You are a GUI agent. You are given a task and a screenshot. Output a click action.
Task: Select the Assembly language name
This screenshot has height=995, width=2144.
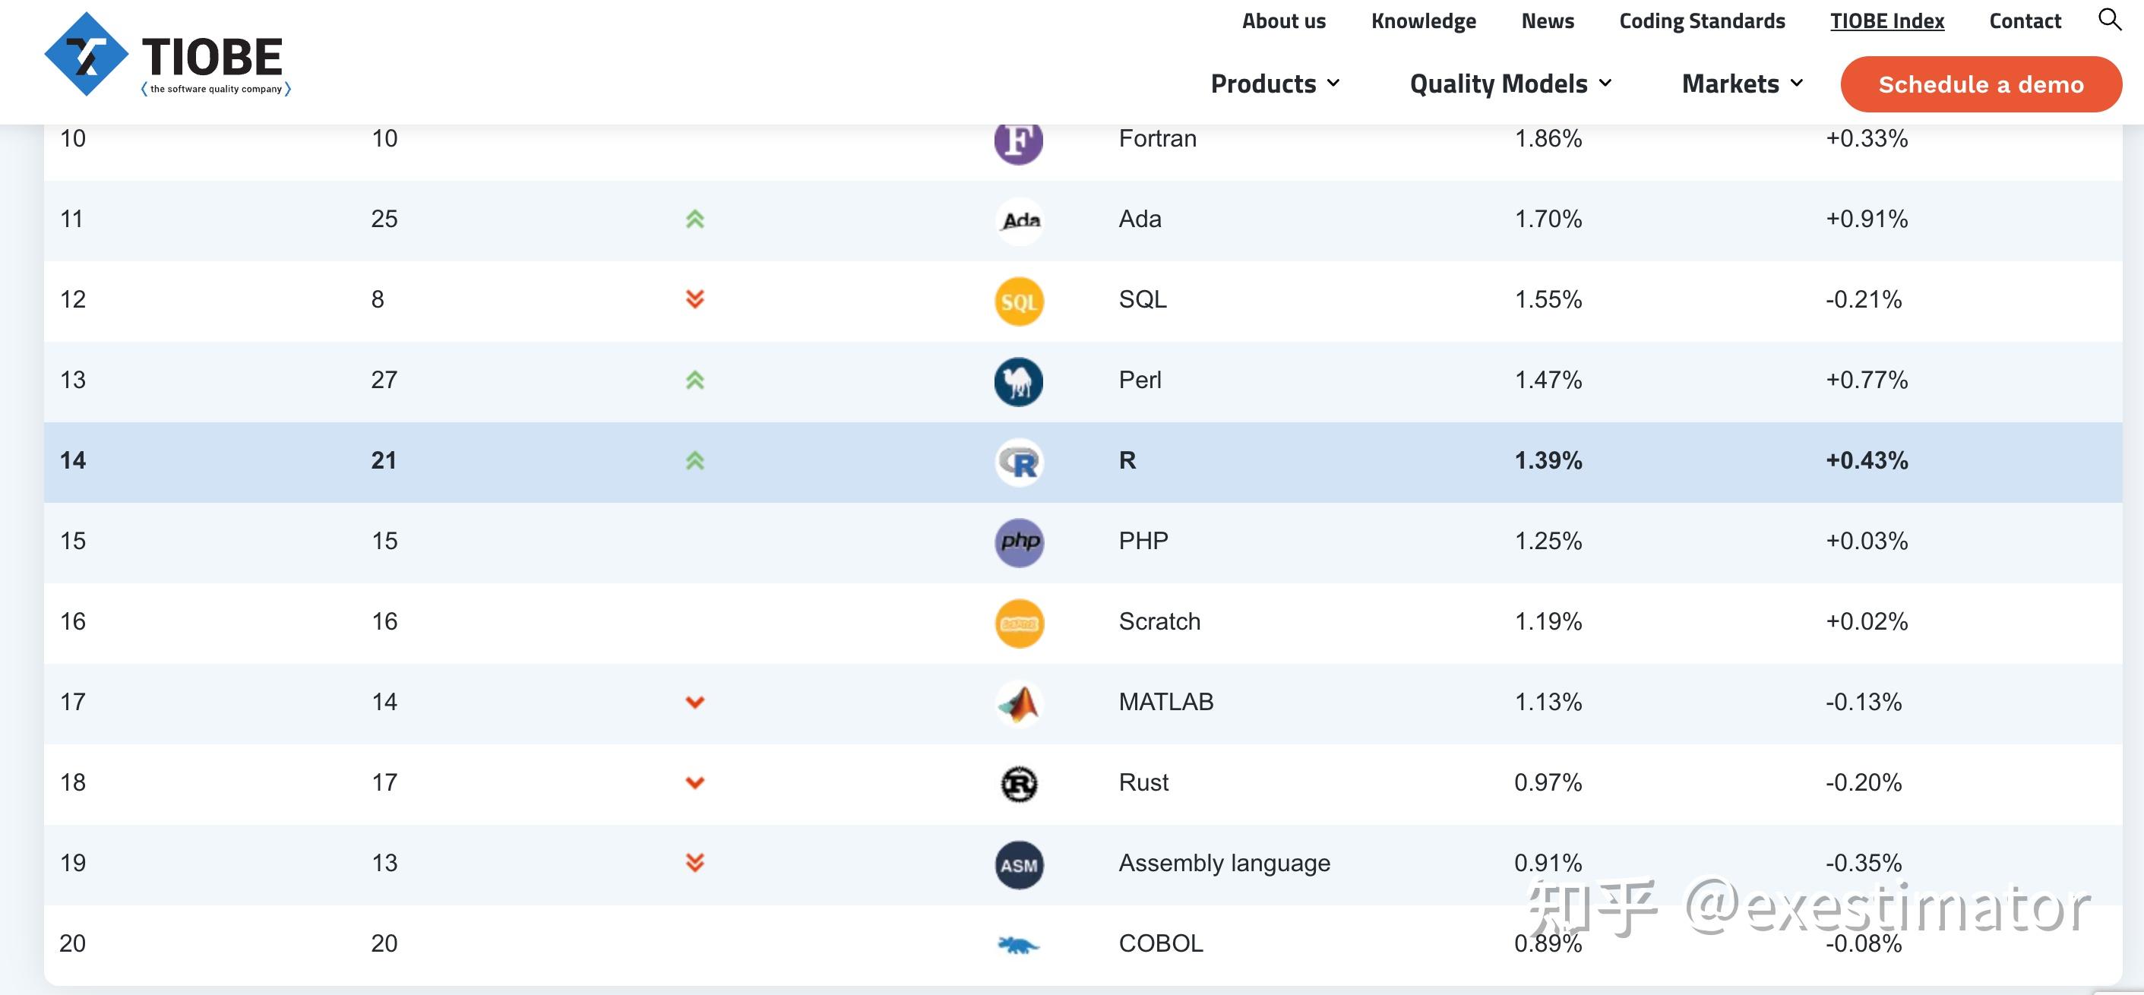click(1224, 863)
